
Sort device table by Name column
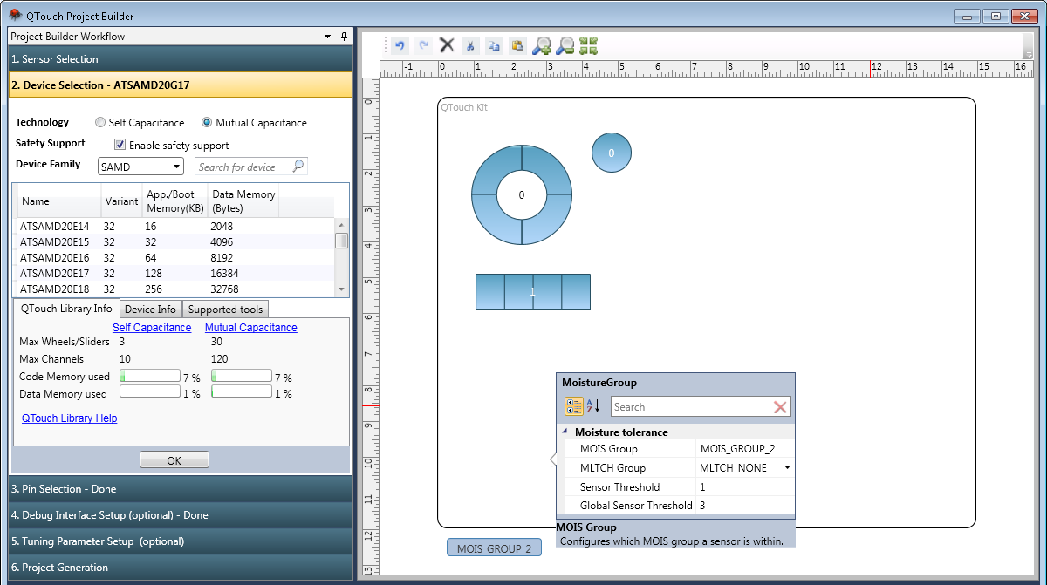(x=59, y=201)
